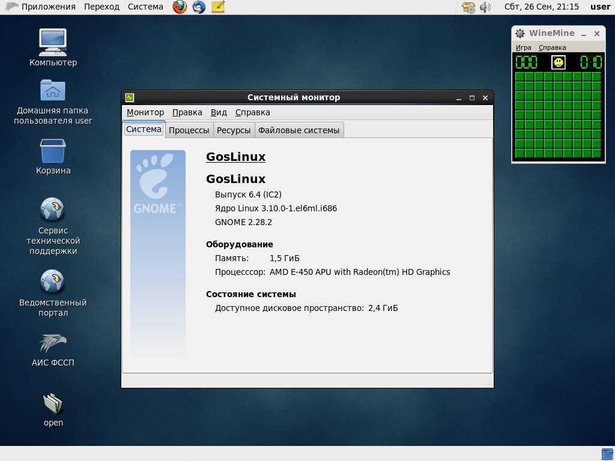Close the WineMine window
The width and height of the screenshot is (615, 461).
click(x=597, y=34)
